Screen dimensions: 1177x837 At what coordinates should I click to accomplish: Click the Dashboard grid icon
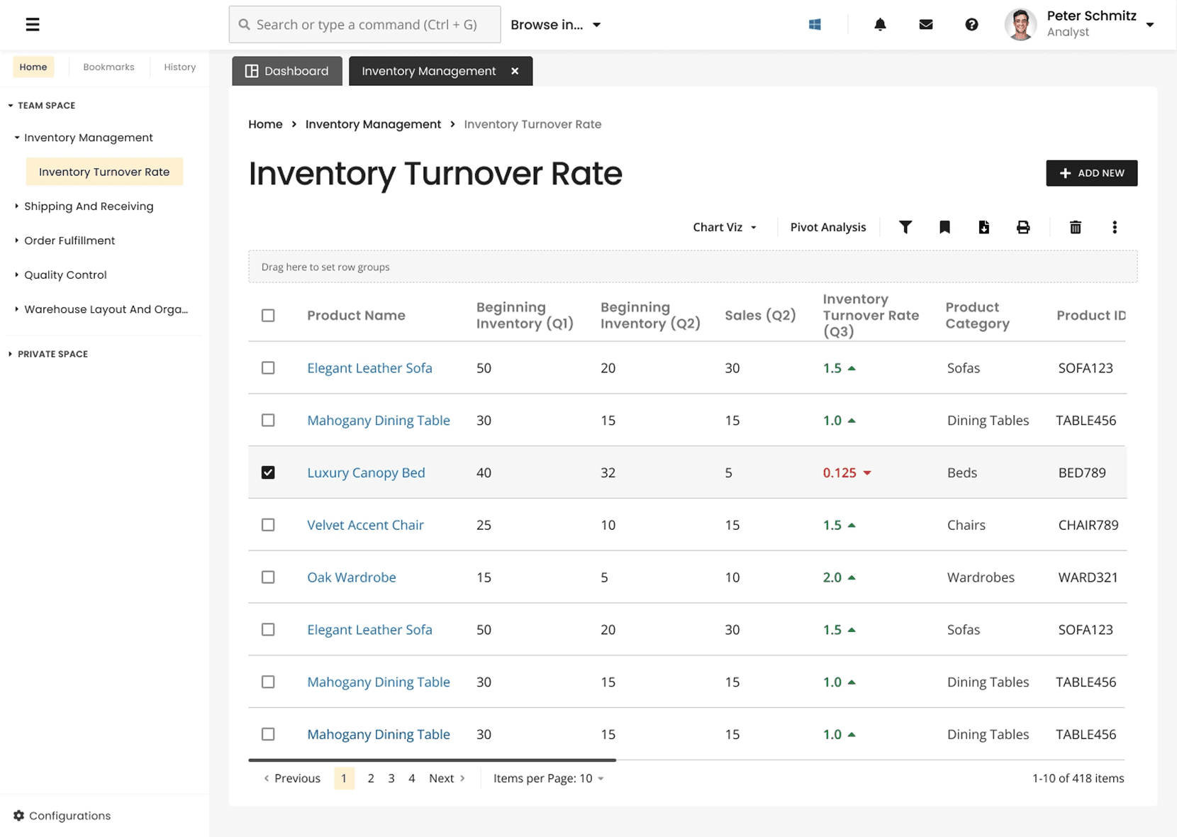[x=252, y=71]
